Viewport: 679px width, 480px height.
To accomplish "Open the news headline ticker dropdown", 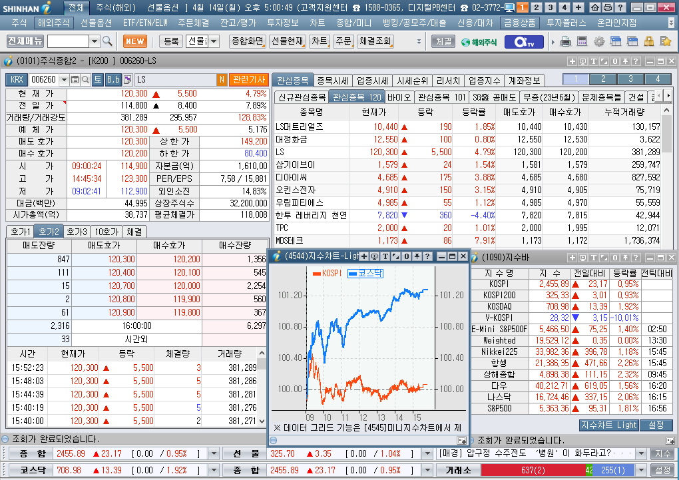I will [641, 453].
